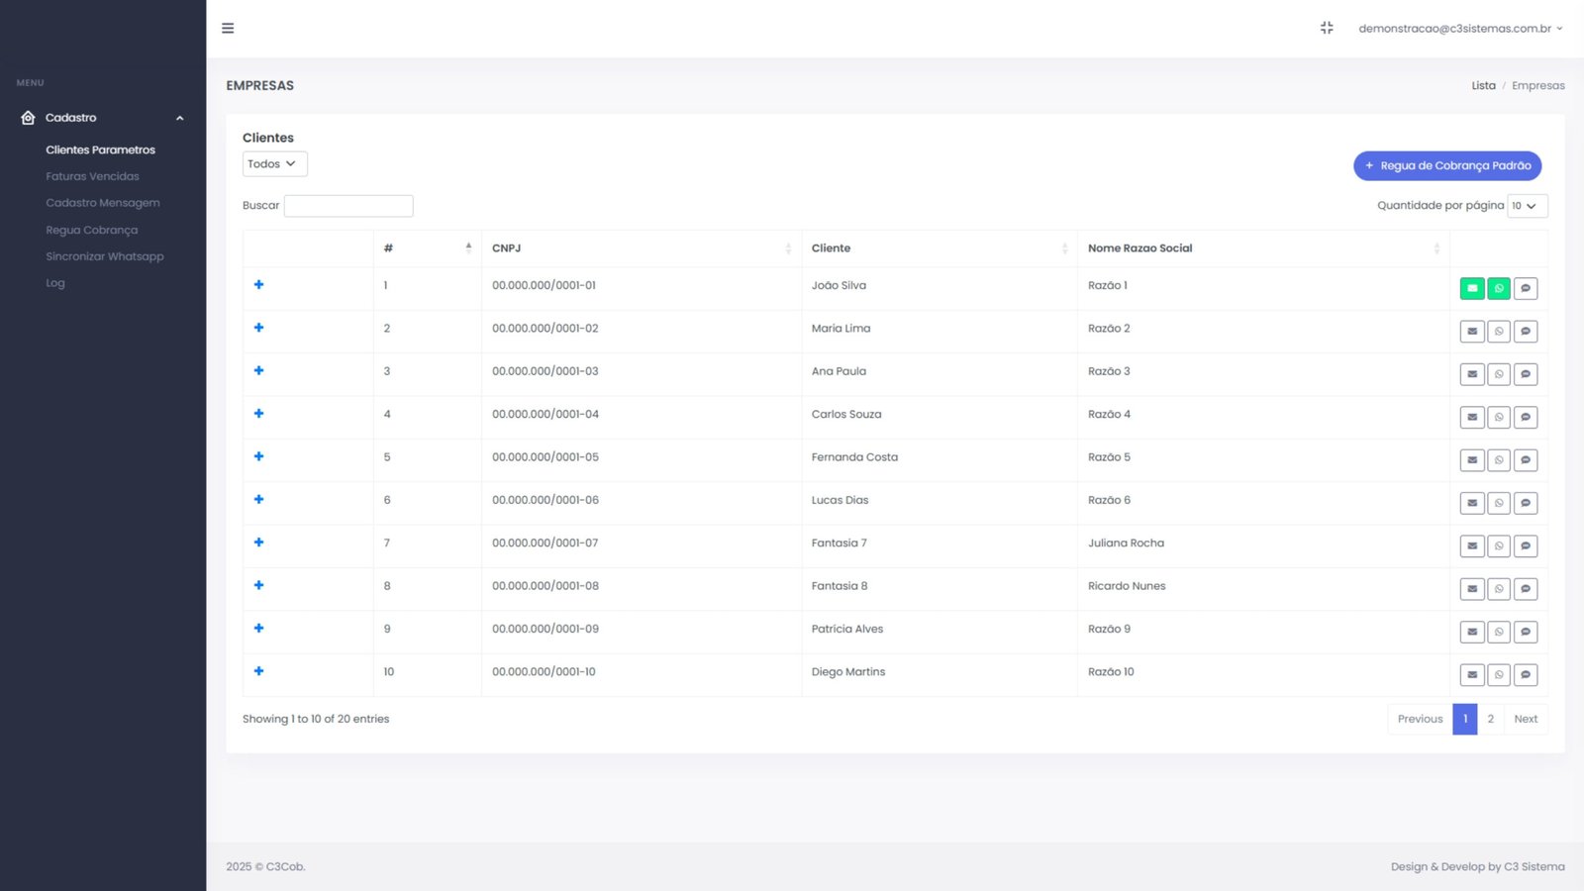
Task: Open the Quantidade por página dropdown
Action: (x=1526, y=206)
